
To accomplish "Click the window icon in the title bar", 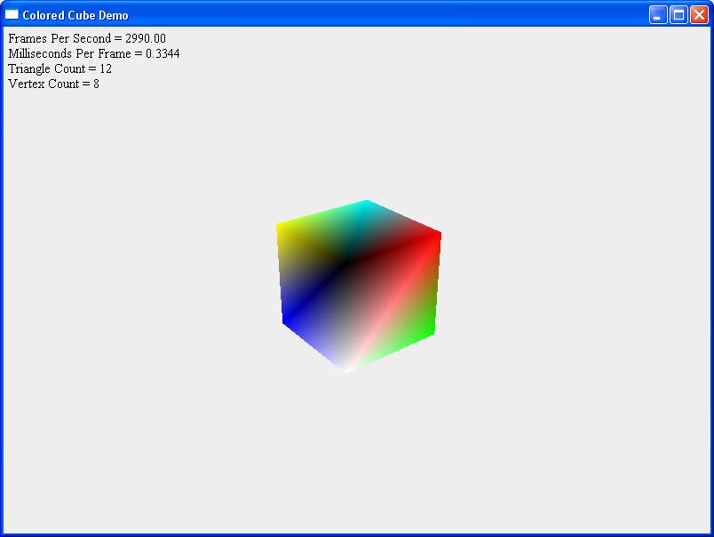I will pyautogui.click(x=12, y=14).
